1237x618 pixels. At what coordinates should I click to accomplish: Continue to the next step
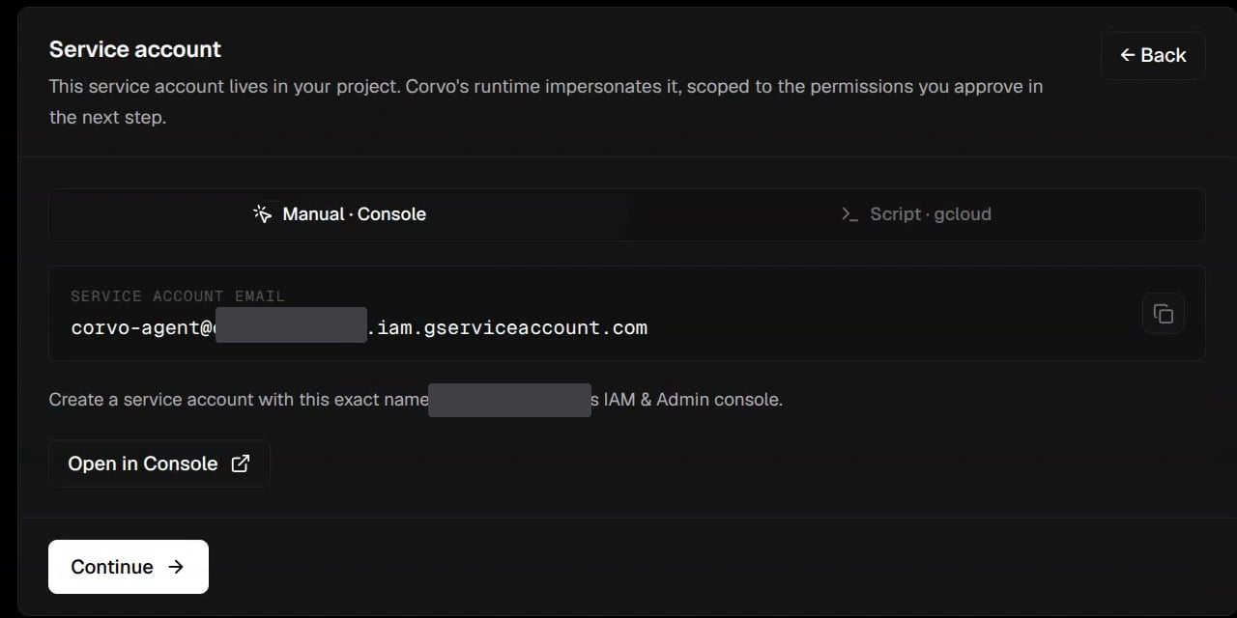click(129, 567)
